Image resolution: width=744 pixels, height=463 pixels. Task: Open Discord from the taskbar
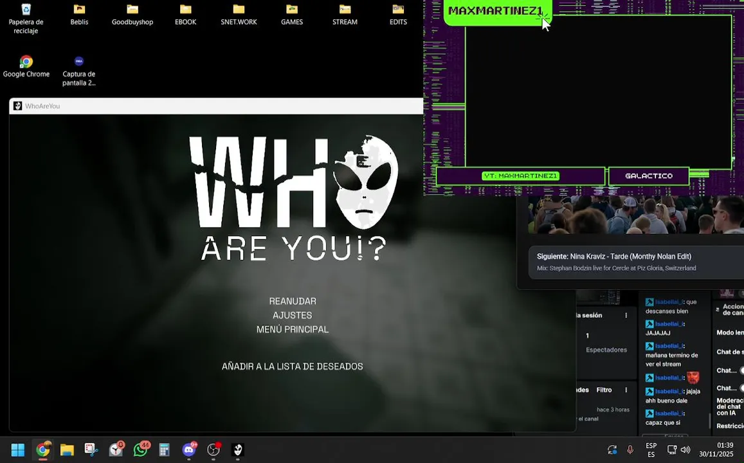(189, 449)
